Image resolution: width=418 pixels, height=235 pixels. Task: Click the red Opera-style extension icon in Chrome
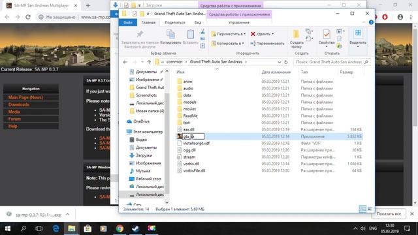pos(385,17)
